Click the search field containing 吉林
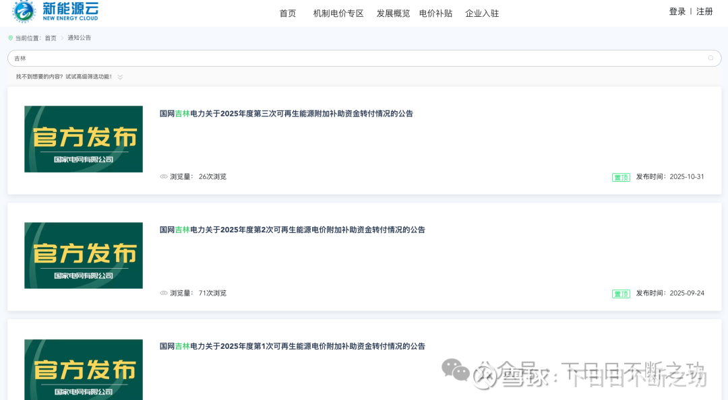This screenshot has height=400, width=728. [364, 58]
